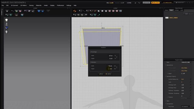Open the MY PAGE button
Viewport: 194px width, 109px height.
point(147,3)
